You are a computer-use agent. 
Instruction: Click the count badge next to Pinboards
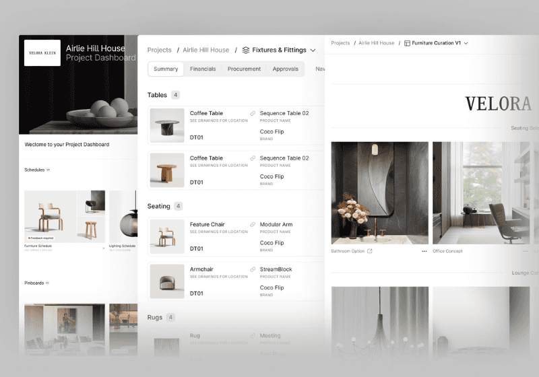[x=47, y=283]
